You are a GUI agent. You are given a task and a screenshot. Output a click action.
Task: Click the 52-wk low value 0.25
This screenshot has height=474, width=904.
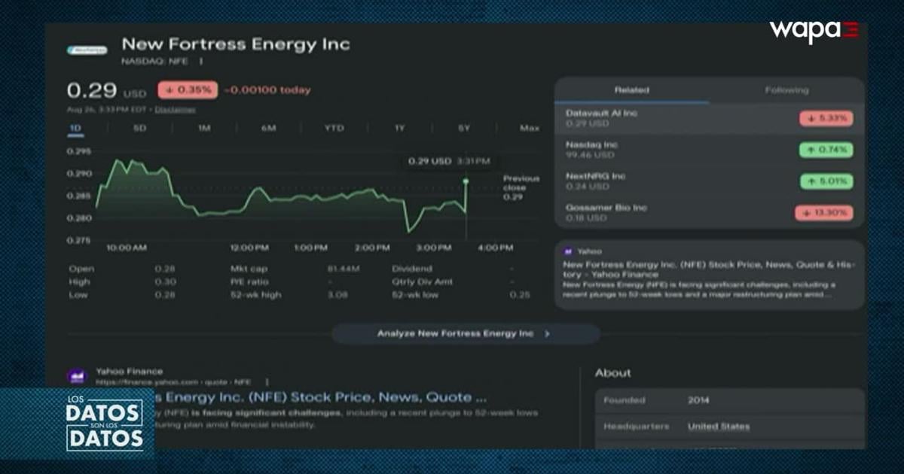tap(521, 295)
